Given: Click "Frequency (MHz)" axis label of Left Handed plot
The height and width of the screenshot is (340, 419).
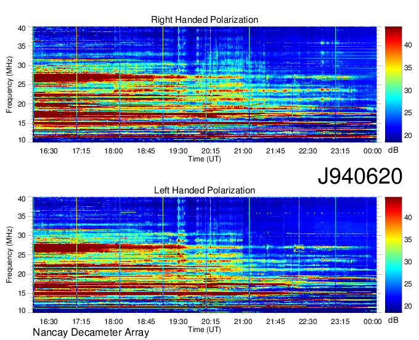Looking at the screenshot, I should [x=9, y=255].
